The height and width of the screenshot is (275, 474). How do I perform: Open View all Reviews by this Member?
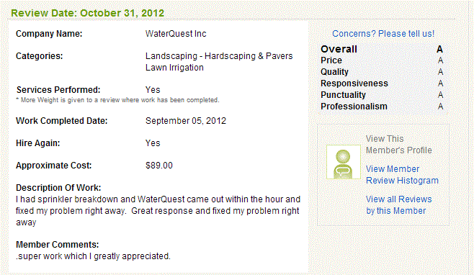coord(399,205)
